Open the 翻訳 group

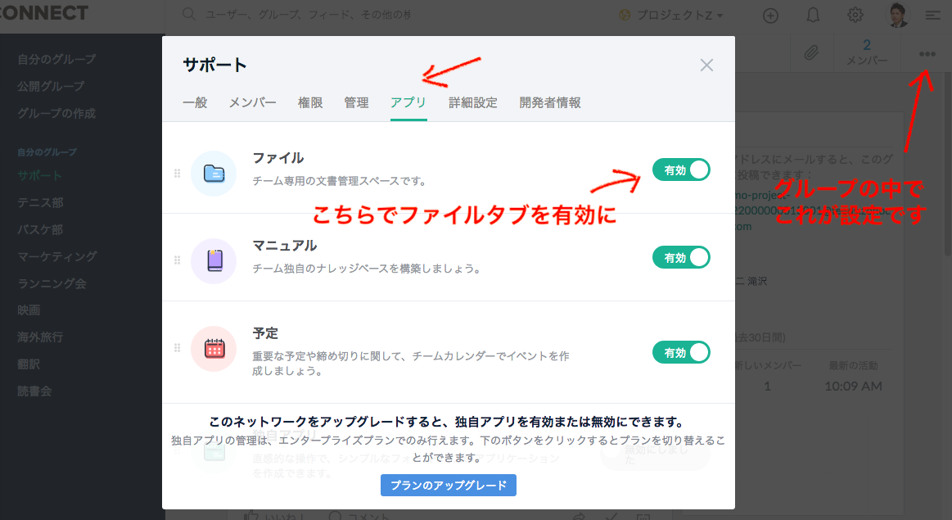pyautogui.click(x=29, y=364)
